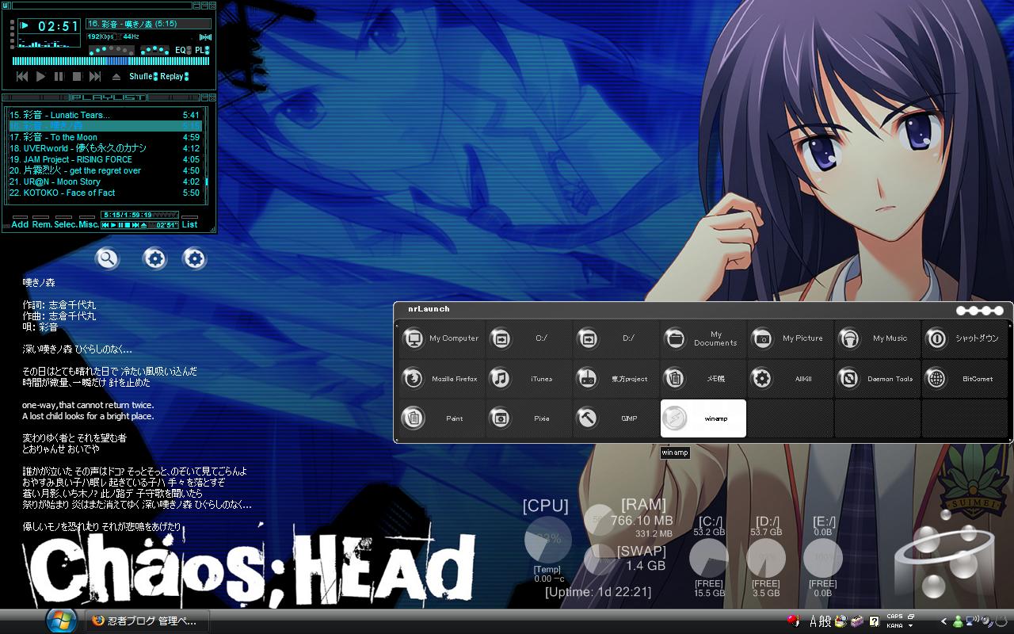The height and width of the screenshot is (634, 1014).
Task: Launch Pixia from nrLaunch
Action: 528,418
